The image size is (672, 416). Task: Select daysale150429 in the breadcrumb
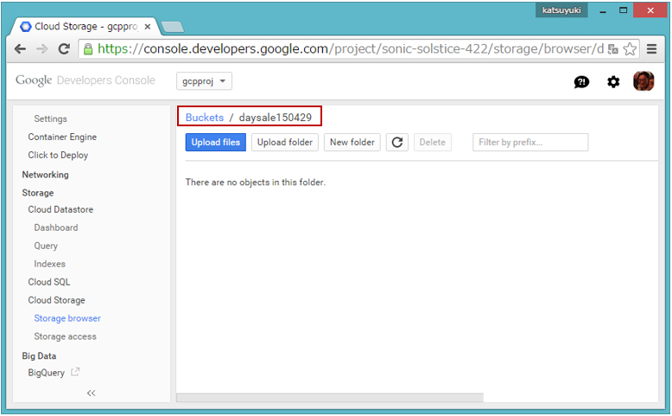tap(276, 118)
